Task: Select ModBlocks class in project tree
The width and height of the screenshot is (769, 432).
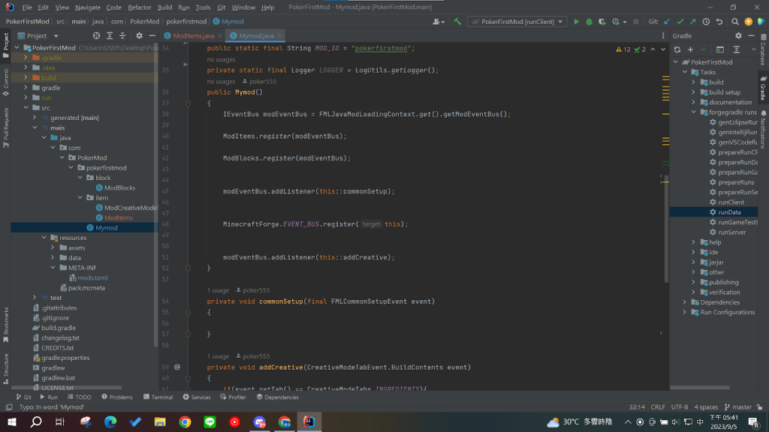Action: (119, 187)
